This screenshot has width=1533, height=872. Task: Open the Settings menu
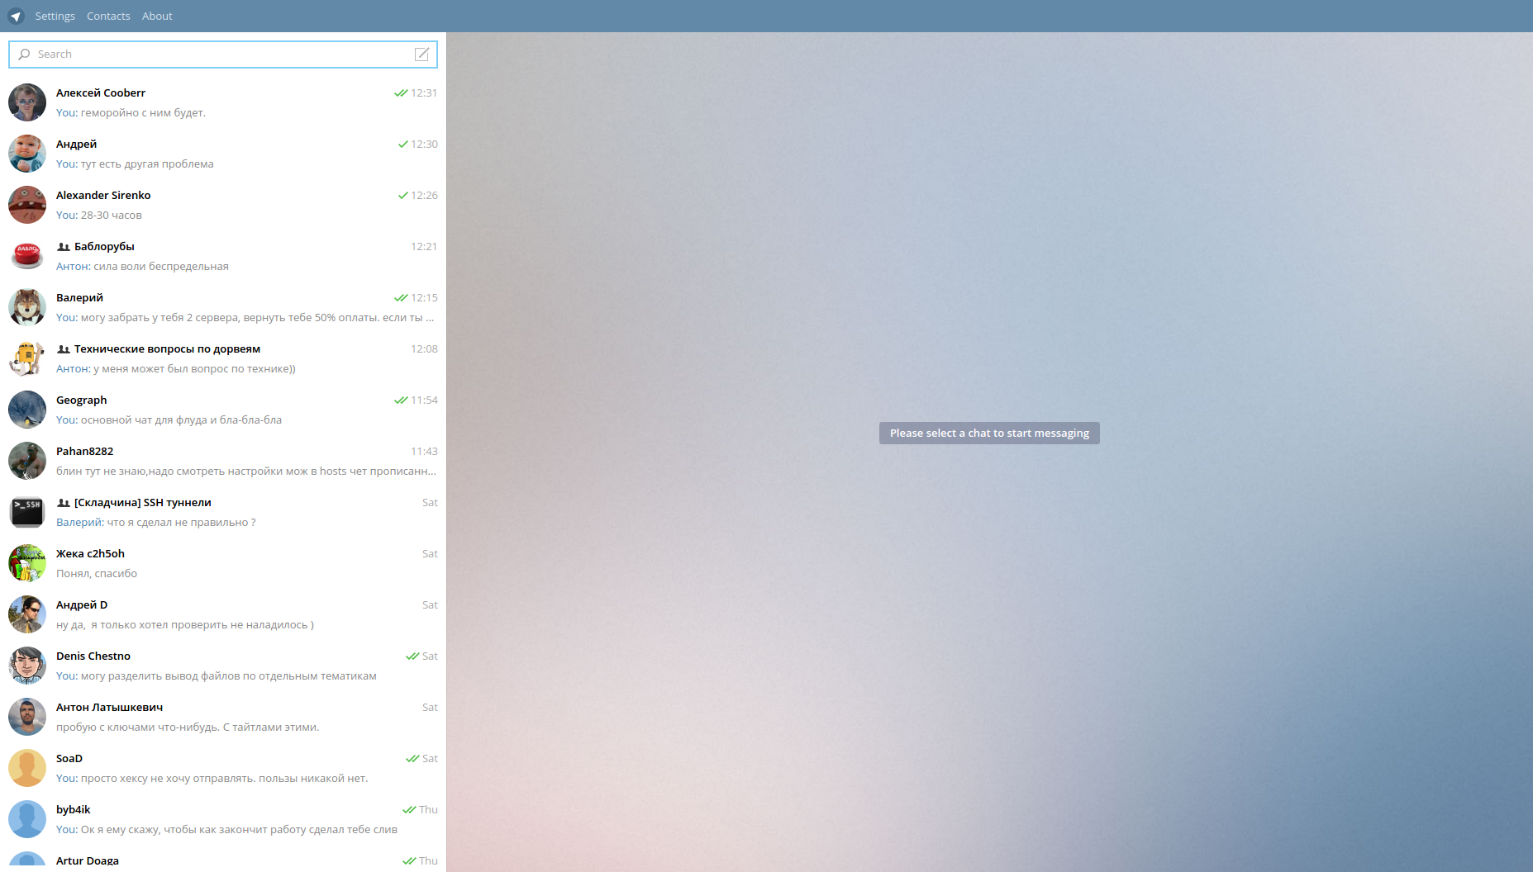coord(55,16)
